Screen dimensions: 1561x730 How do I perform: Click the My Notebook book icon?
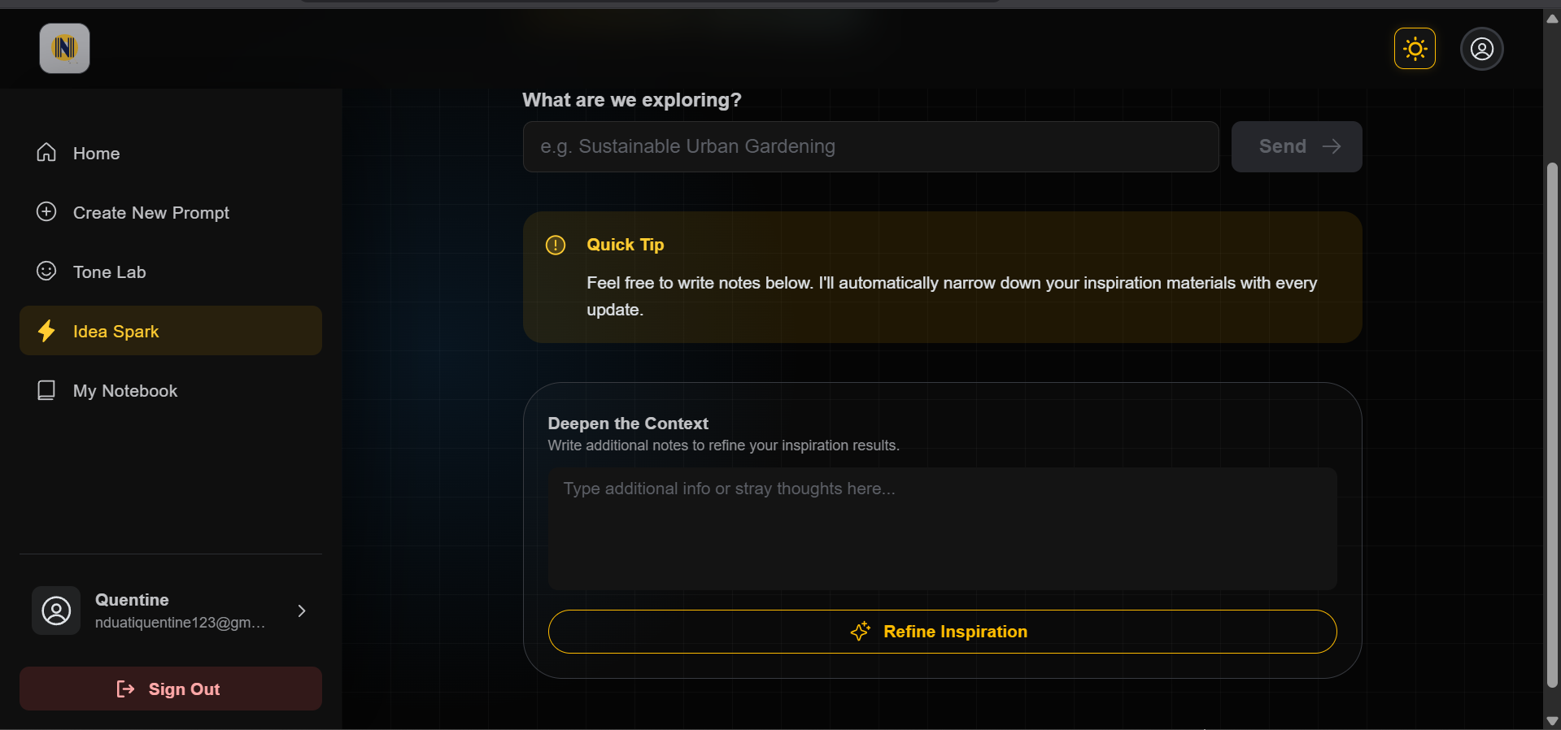pos(46,390)
